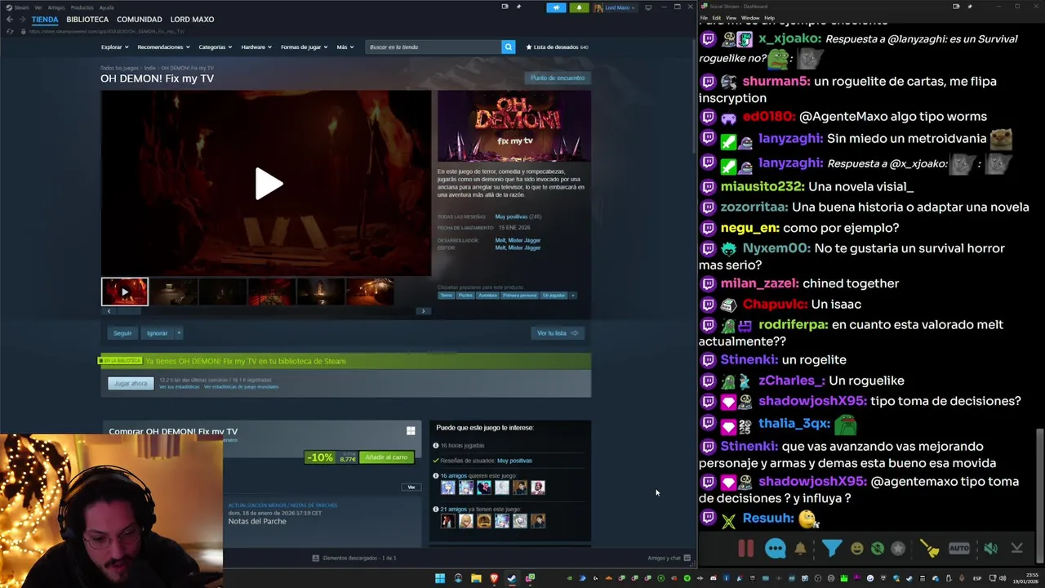Screen dimensions: 1045x588
Task: Expand the Explorar store dropdown
Action: tap(113, 47)
